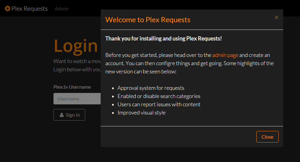The image size is (300, 162).
Task: Click the user icon on Sign In button
Action: [62, 115]
